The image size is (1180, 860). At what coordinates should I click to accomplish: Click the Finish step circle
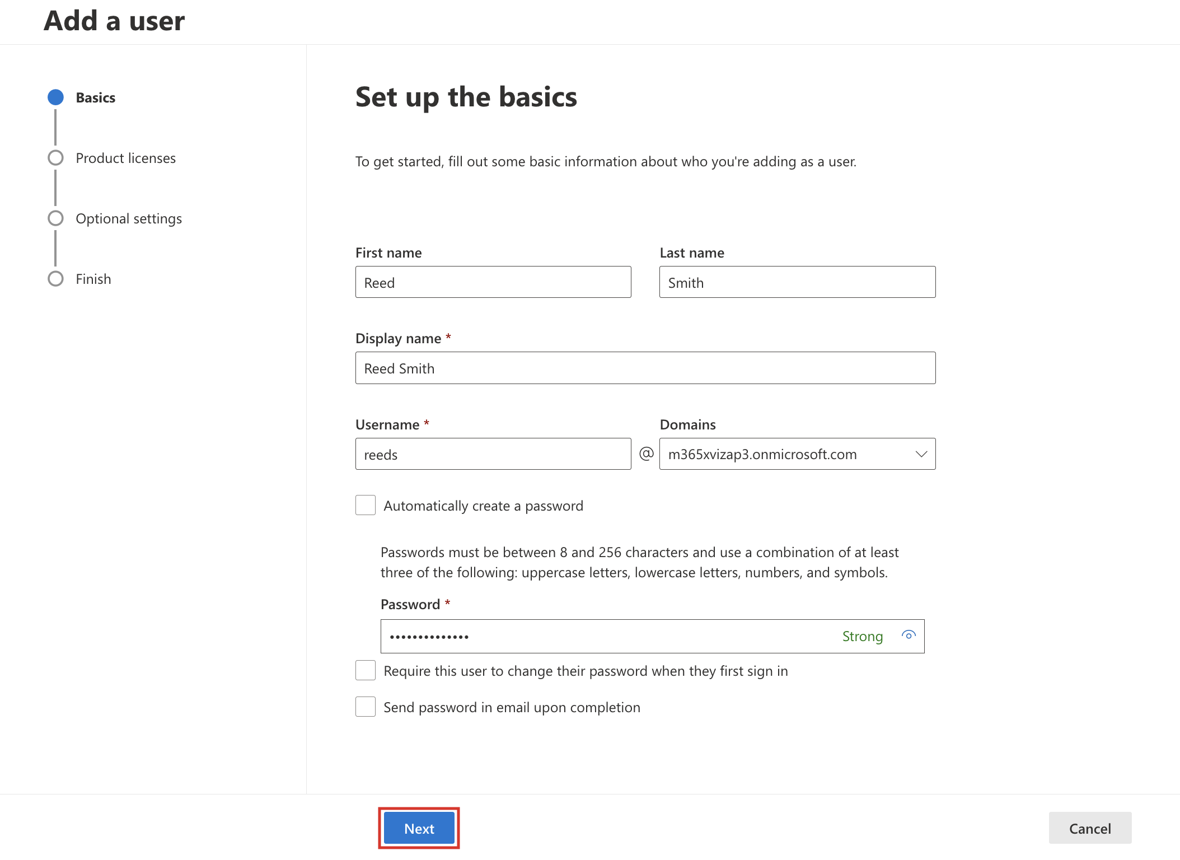click(x=55, y=279)
